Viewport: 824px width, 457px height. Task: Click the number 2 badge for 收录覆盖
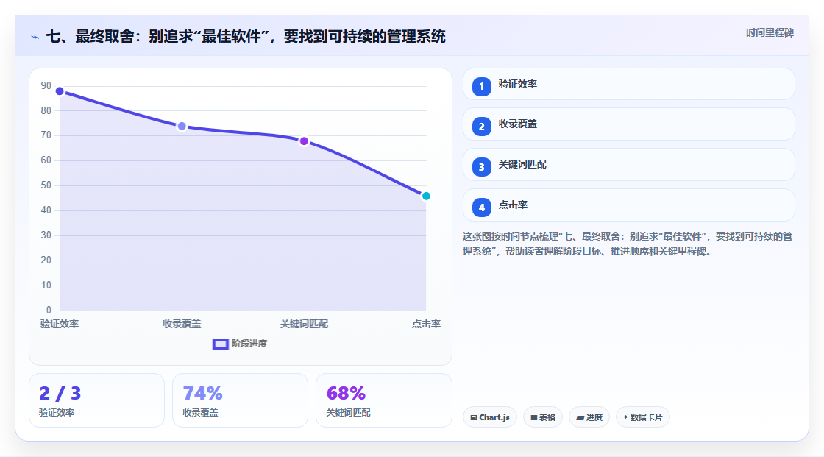tap(481, 127)
